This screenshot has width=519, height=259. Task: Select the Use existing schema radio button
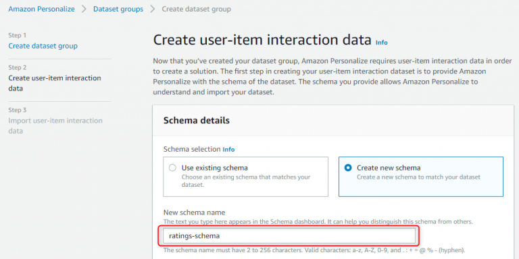pos(172,168)
